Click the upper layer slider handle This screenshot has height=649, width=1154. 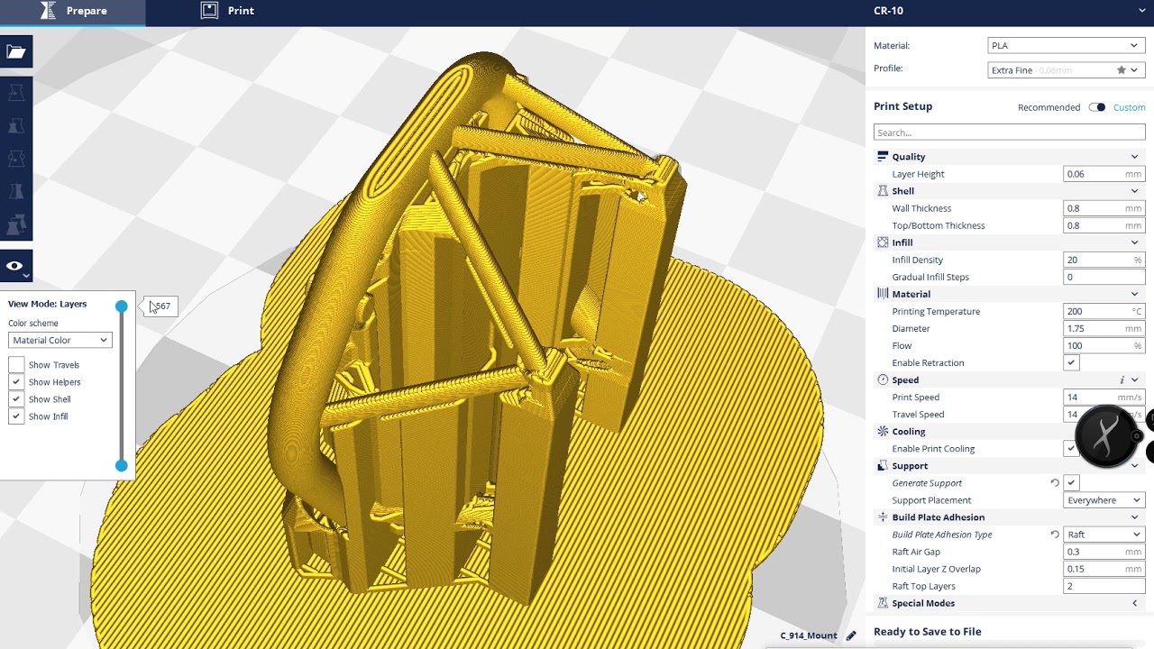click(122, 306)
